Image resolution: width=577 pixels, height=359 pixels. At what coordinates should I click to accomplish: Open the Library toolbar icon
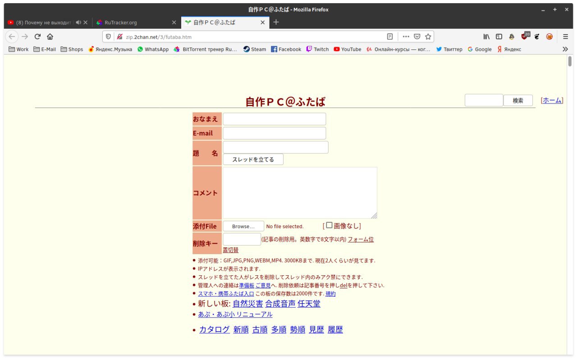487,36
